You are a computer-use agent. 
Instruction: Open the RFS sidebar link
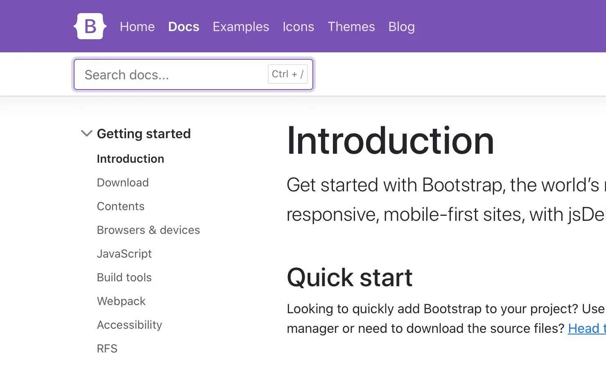click(x=107, y=348)
